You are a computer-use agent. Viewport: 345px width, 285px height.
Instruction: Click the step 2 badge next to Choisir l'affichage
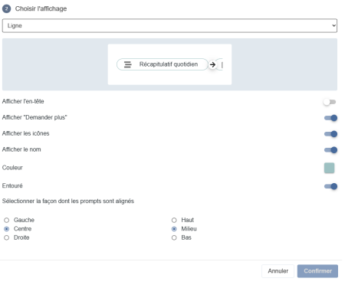[7, 9]
